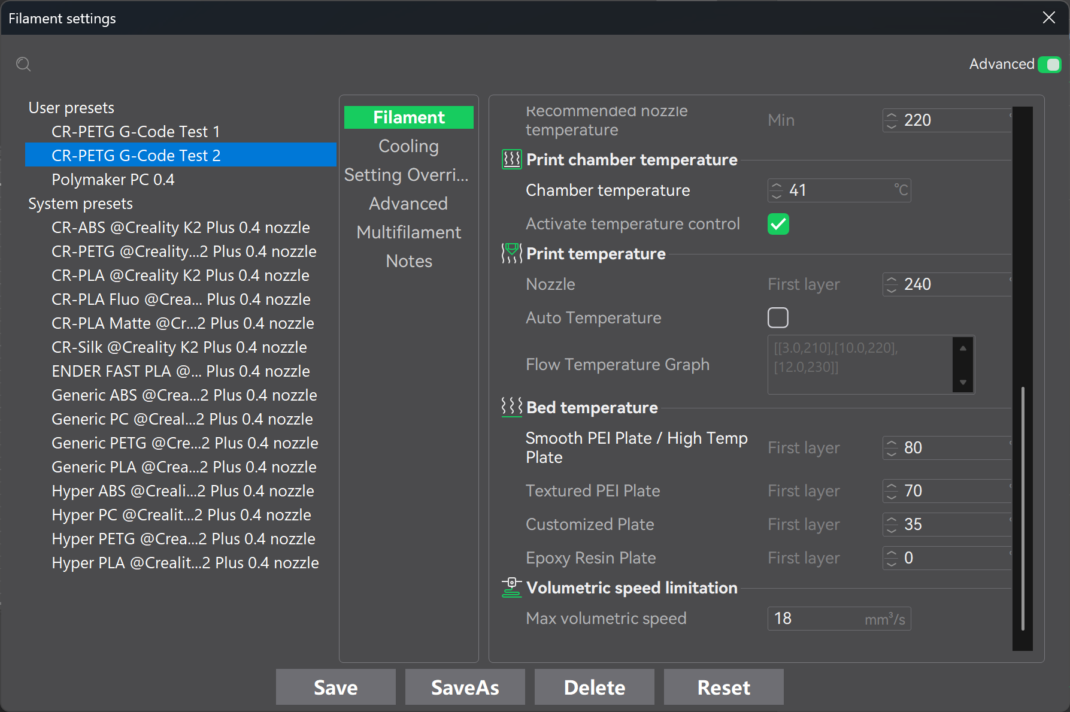
Task: Uncheck Activate temperature control checkbox
Action: pos(778,224)
